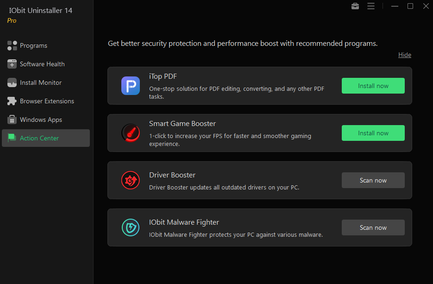433x284 pixels.
Task: Click the Malware Fighter description text
Action: [236, 234]
